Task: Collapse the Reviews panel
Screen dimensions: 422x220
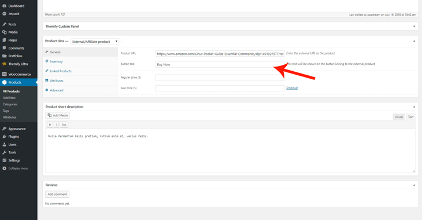Action: (x=414, y=185)
